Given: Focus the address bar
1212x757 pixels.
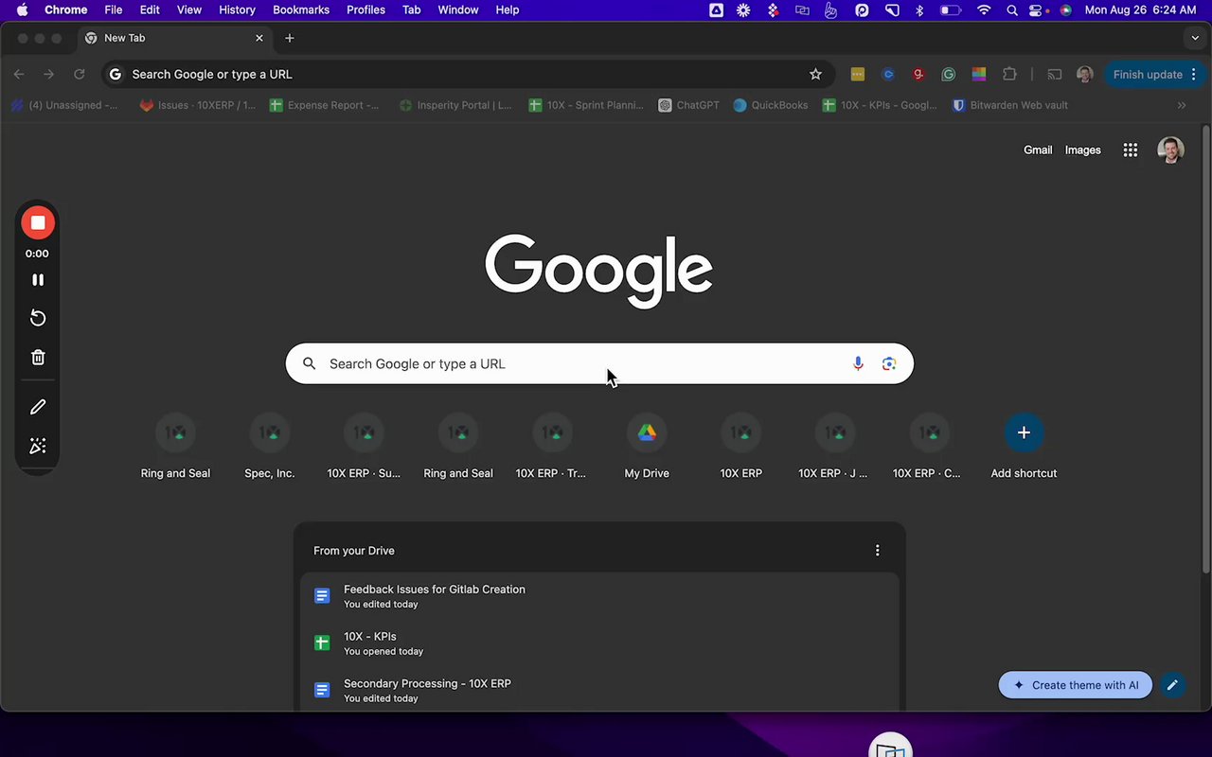Looking at the screenshot, I should [x=469, y=74].
